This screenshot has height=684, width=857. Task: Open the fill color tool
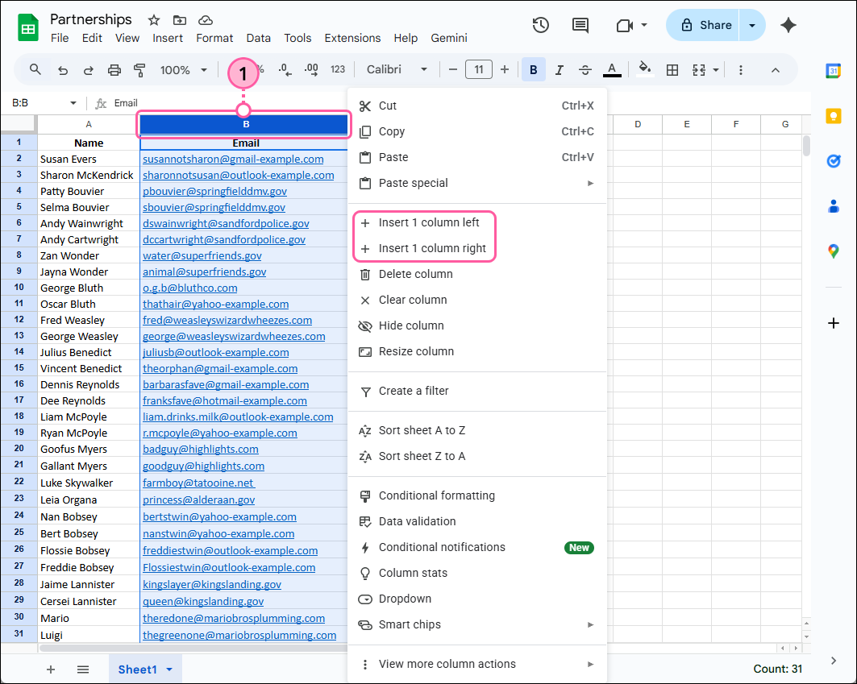tap(644, 69)
